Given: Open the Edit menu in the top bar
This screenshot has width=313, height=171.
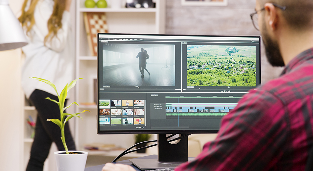Looking at the screenshot, I should (x=109, y=39).
